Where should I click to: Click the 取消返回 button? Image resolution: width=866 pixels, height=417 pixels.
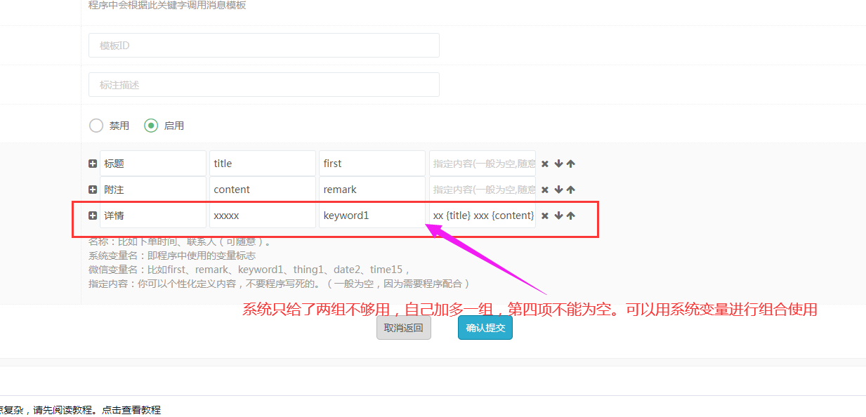(x=403, y=328)
